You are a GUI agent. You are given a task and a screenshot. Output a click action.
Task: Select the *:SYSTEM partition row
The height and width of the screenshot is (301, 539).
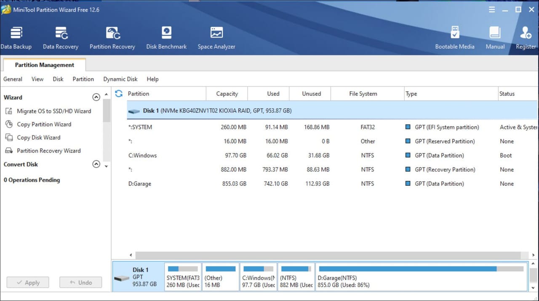tap(333, 127)
